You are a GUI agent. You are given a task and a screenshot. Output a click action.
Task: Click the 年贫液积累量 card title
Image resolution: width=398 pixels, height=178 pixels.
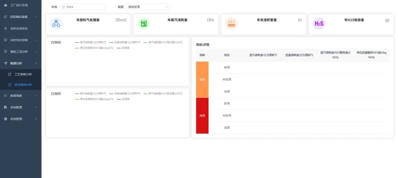(267, 20)
